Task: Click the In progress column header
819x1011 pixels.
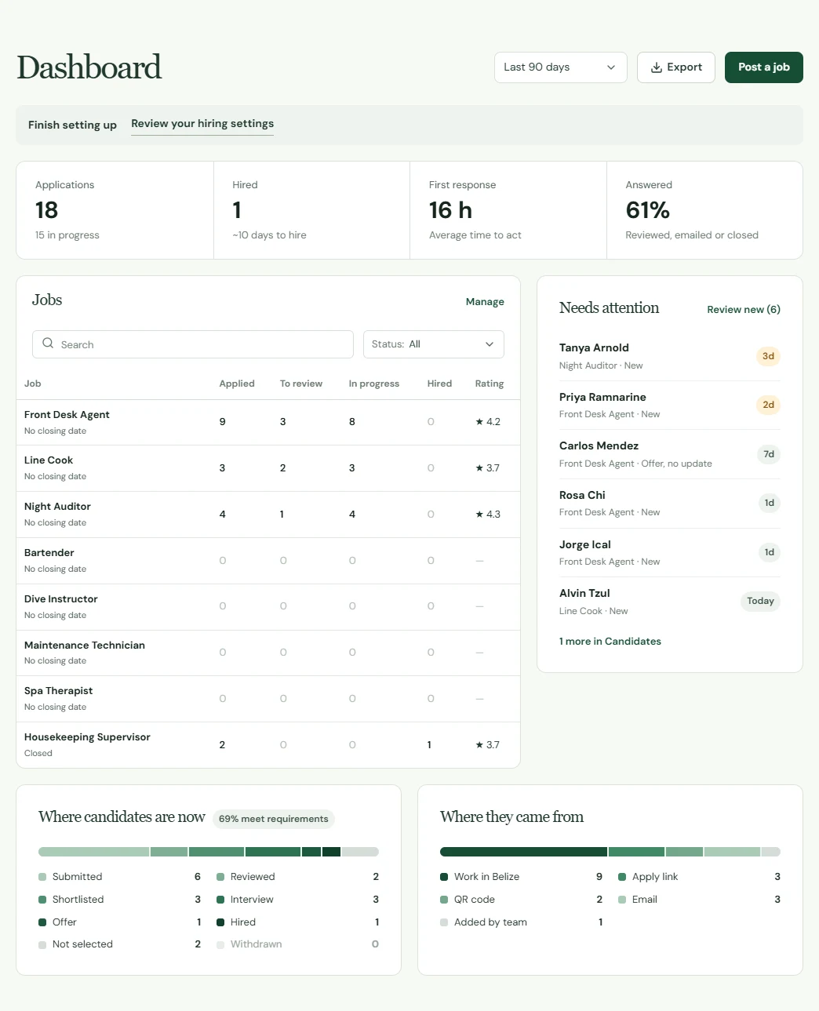Action: pos(374,384)
